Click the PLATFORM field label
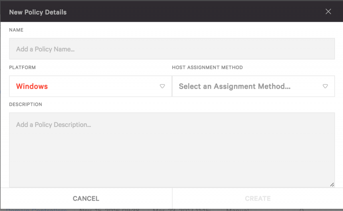 coord(22,67)
